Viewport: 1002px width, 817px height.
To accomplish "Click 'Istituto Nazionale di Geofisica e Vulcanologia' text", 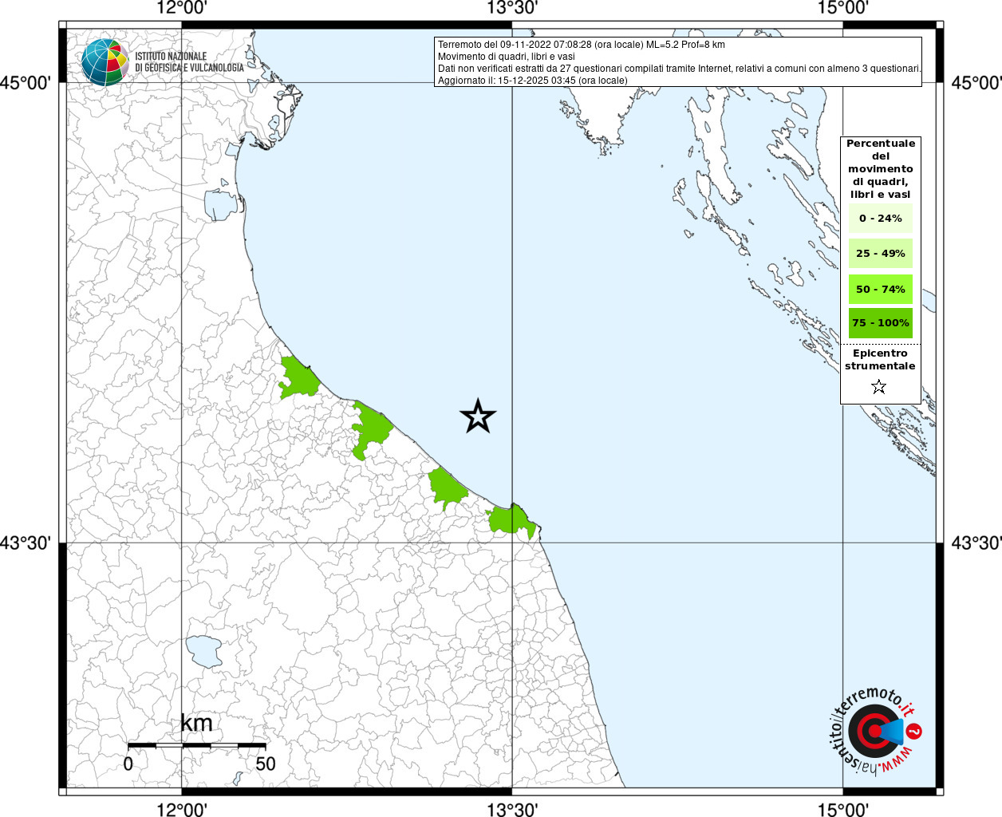I will [189, 62].
